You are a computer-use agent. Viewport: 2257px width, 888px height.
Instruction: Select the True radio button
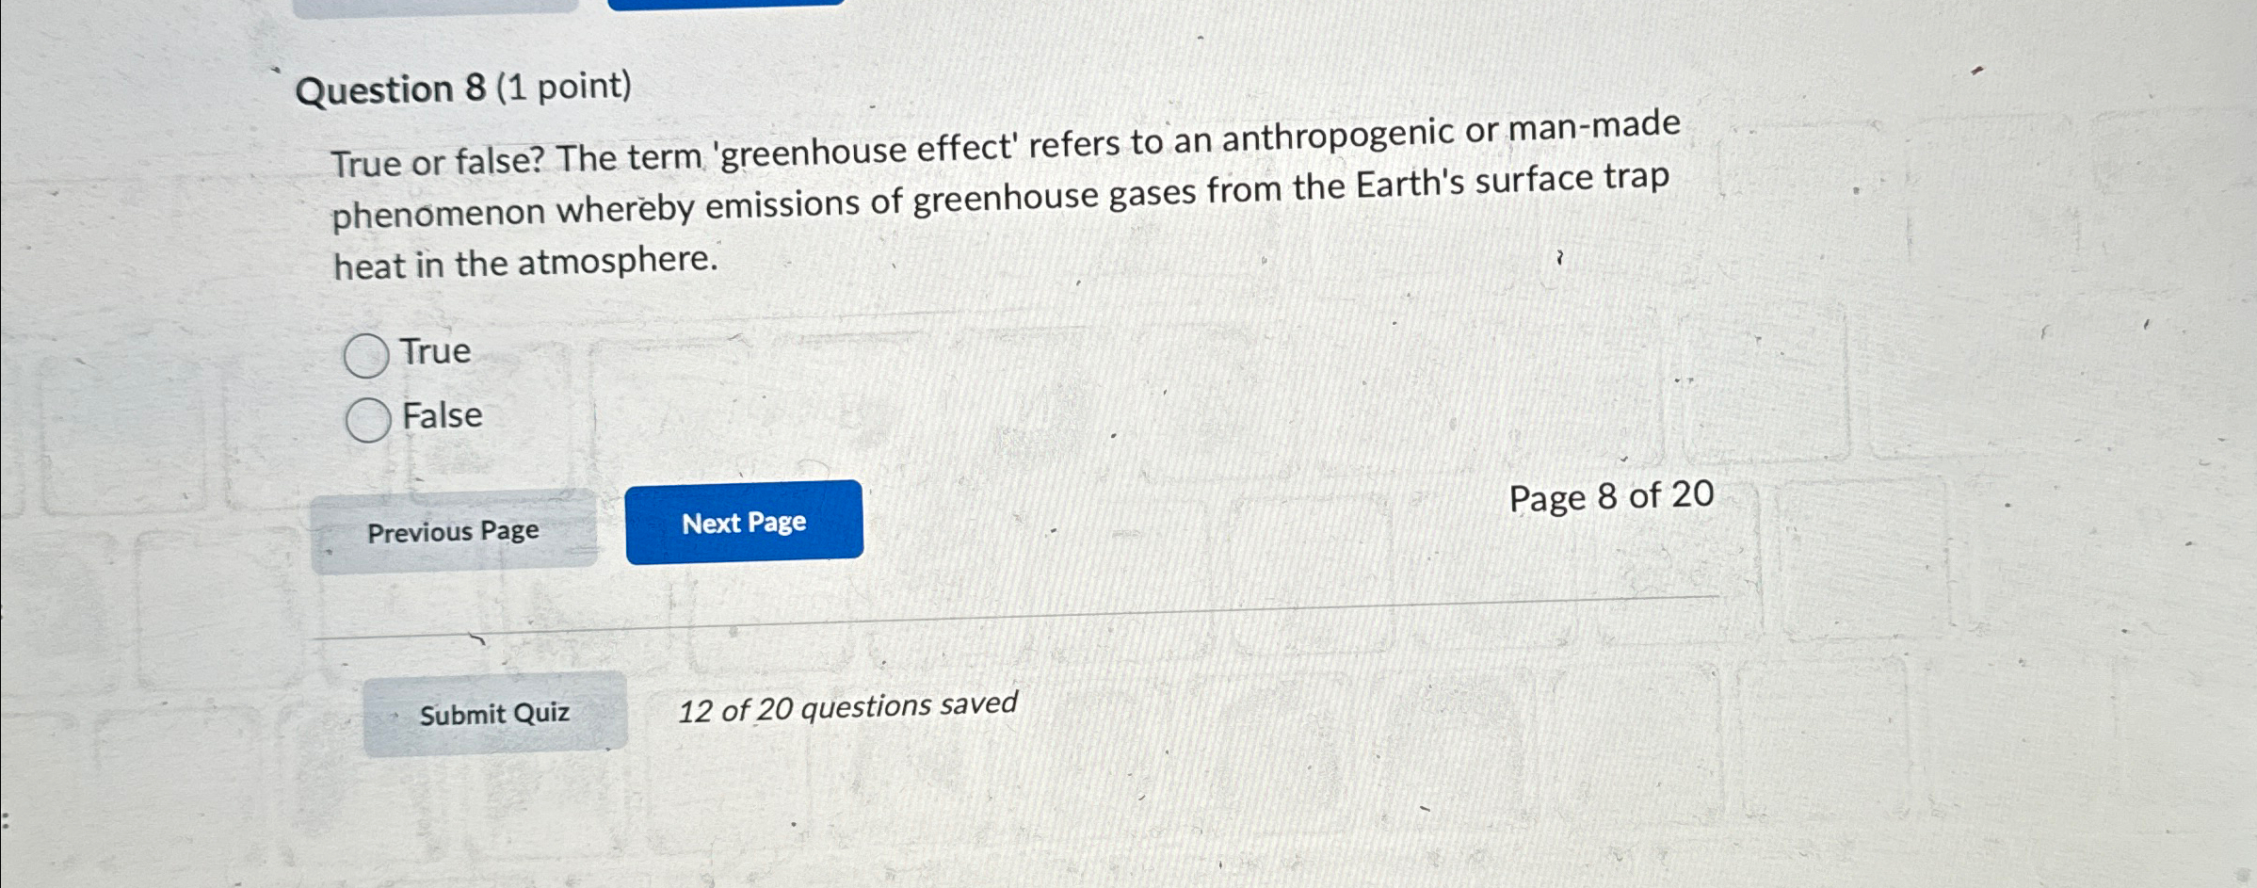[x=366, y=354]
